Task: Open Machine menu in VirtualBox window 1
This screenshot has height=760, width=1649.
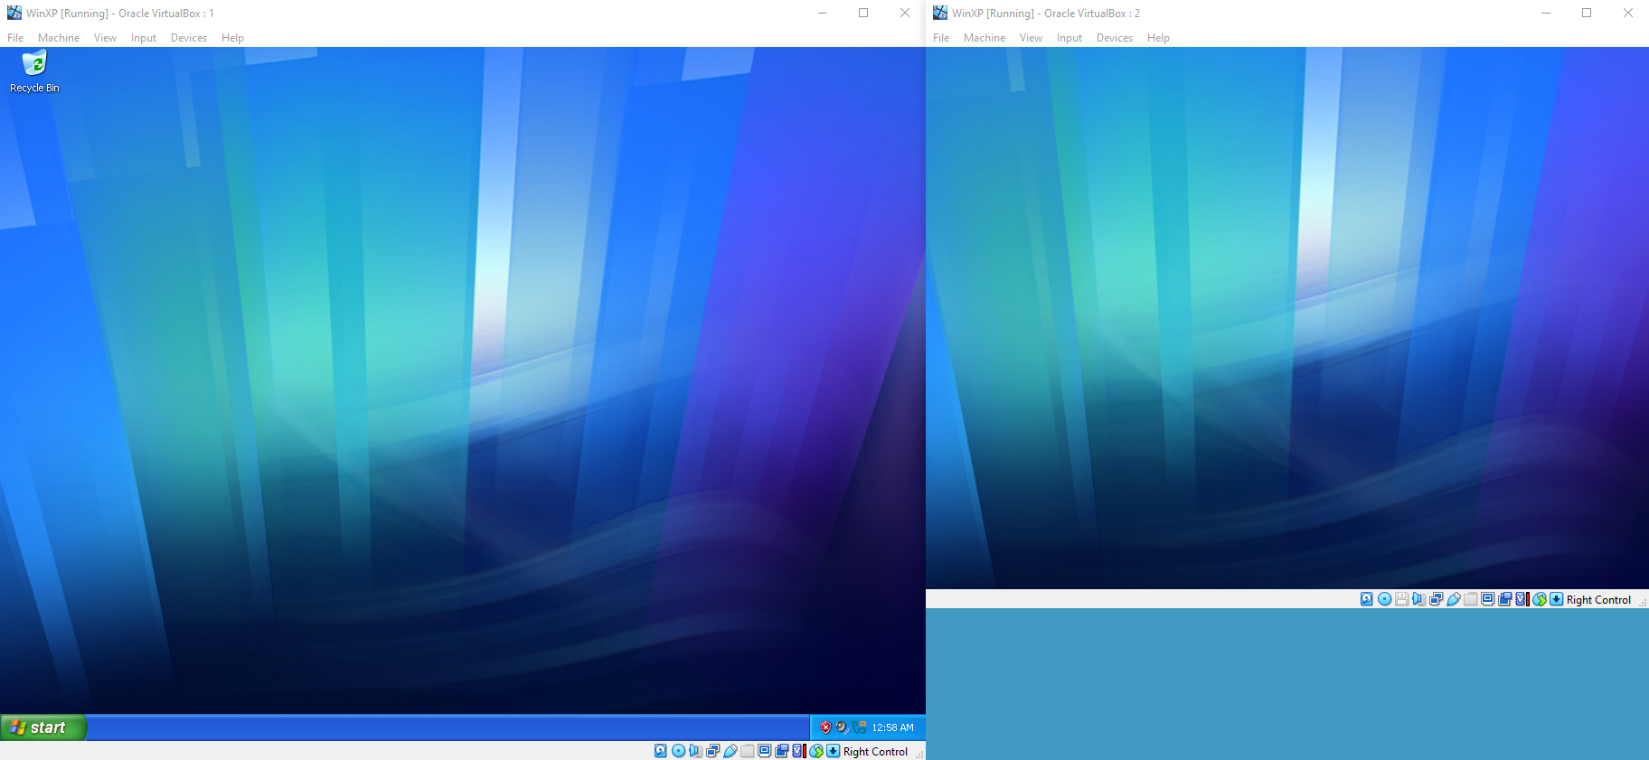Action: click(x=59, y=38)
